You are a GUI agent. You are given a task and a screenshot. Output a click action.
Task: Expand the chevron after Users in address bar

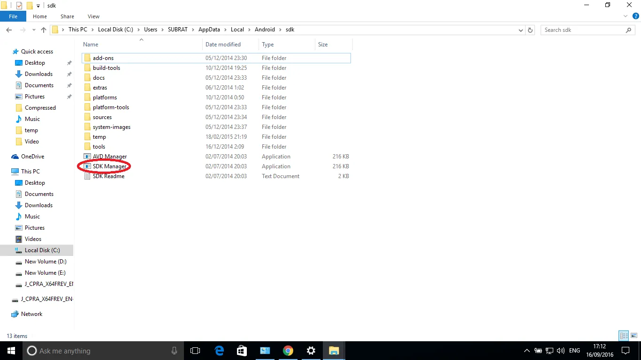162,30
